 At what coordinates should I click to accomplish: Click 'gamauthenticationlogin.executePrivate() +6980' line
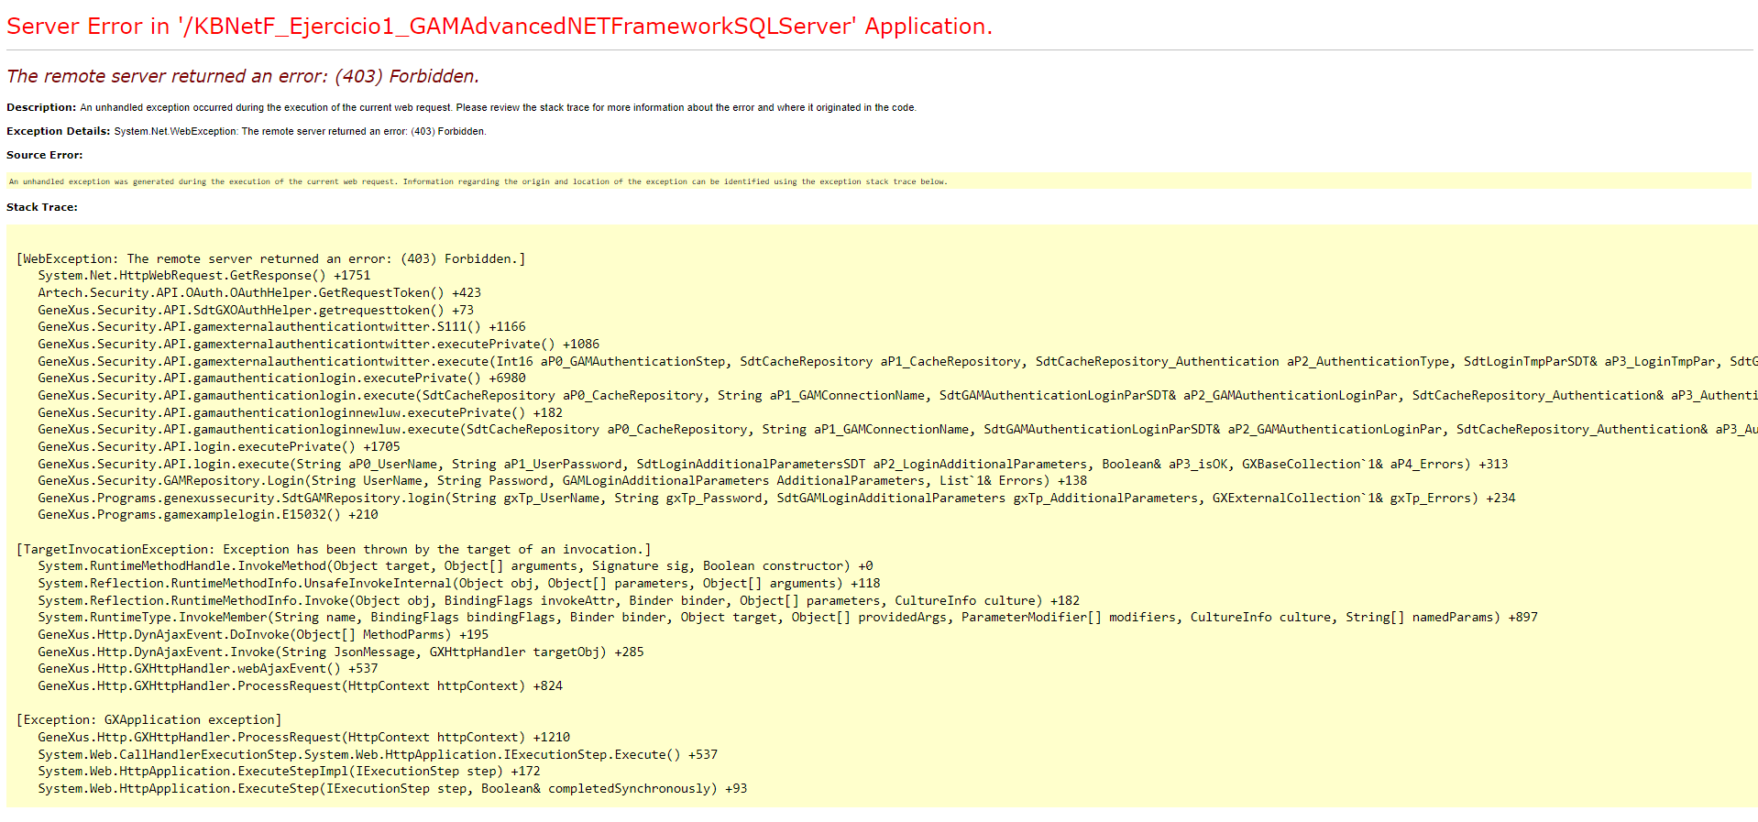coord(281,378)
